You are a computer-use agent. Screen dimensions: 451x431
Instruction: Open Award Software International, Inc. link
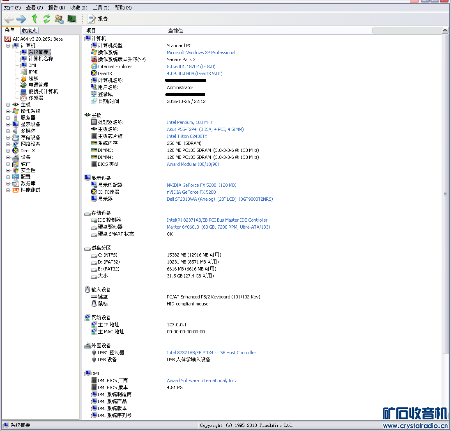point(201,381)
